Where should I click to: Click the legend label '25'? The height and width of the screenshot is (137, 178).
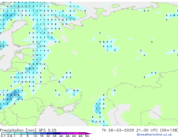[x=54, y=136]
